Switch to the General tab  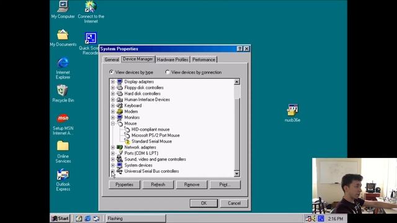(x=112, y=59)
